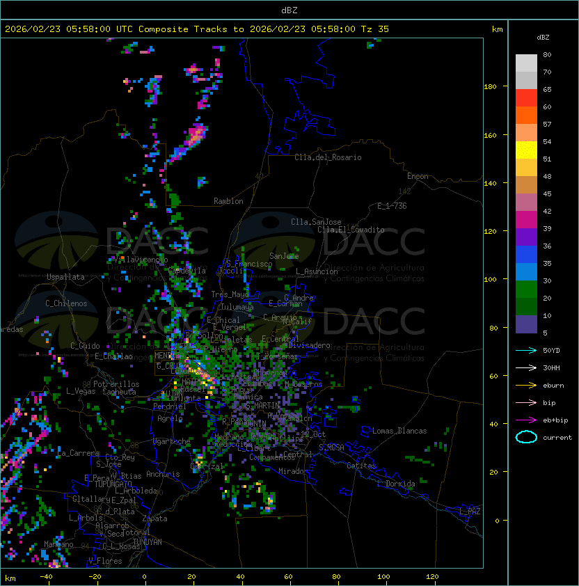The image size is (579, 586).
Task: Click the 'dBZ' title at top of window
Action: (289, 10)
